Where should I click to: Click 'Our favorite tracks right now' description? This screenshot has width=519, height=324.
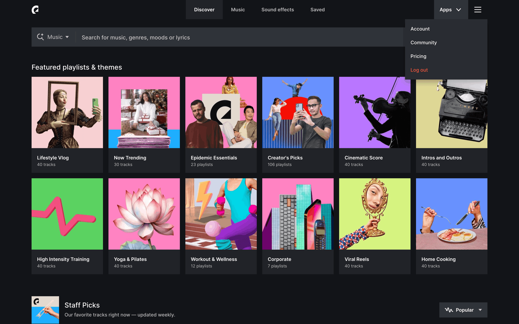click(x=120, y=315)
